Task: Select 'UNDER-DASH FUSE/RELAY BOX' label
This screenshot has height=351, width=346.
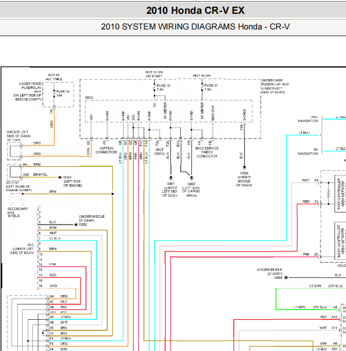Action: pyautogui.click(x=275, y=86)
